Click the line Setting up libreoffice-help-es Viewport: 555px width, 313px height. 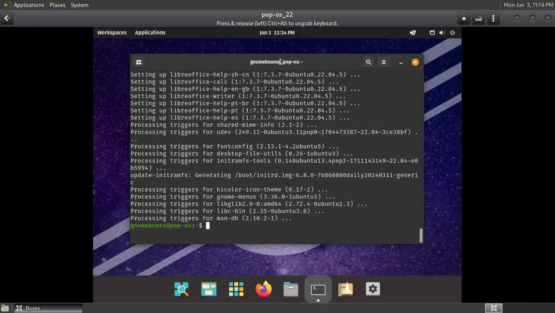[240, 118]
